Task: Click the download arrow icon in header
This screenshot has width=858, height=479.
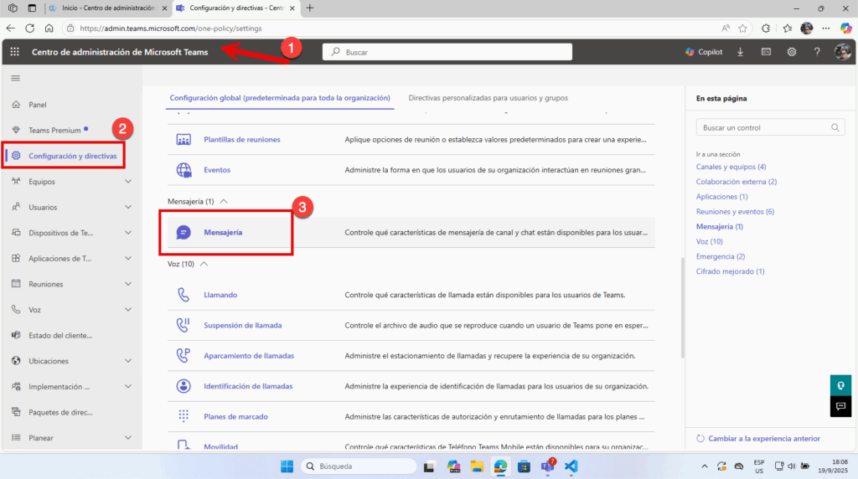Action: coord(740,52)
